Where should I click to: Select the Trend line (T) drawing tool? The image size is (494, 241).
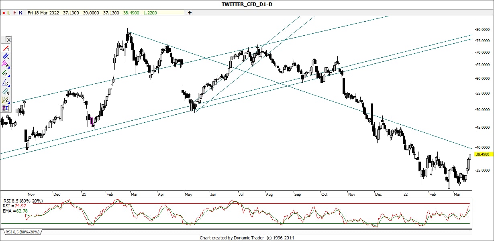pos(6,49)
